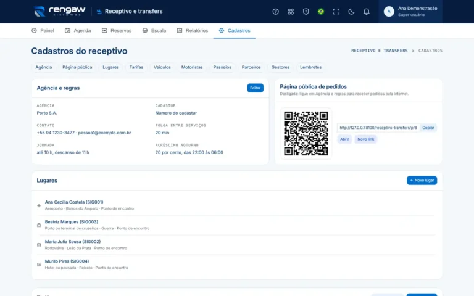Toggle fullscreen mode icon
This screenshot has width=474, height=296.
click(x=336, y=12)
